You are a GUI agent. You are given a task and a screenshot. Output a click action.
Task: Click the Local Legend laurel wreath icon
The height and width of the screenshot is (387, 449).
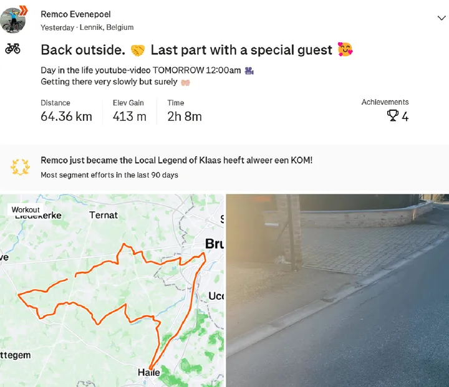[20, 166]
